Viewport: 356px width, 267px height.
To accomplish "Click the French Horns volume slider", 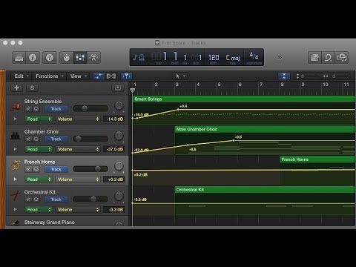I will point(90,169).
